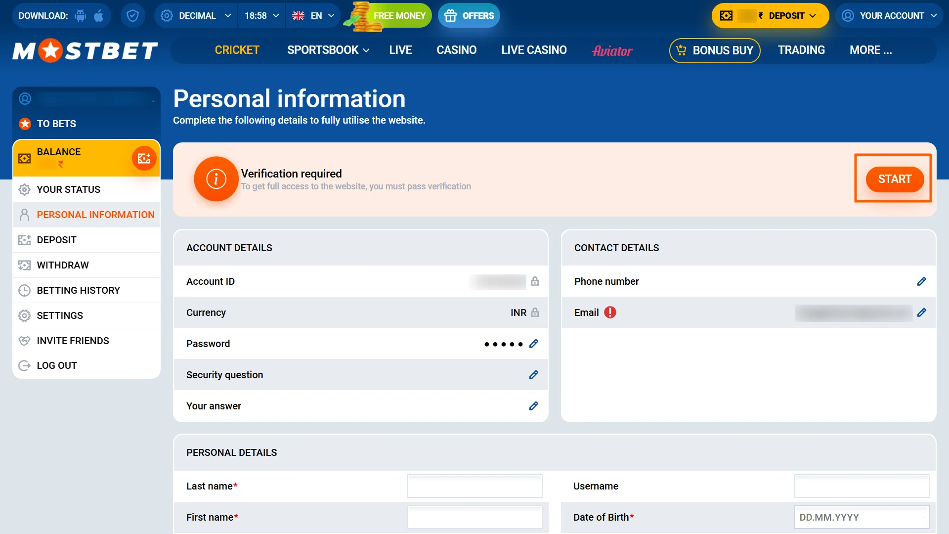
Task: Focus the Username input field
Action: [862, 486]
